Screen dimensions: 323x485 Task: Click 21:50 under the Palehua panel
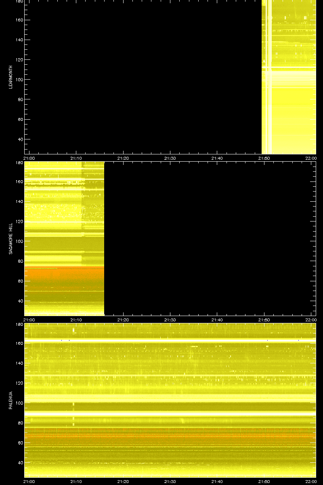[264, 482]
